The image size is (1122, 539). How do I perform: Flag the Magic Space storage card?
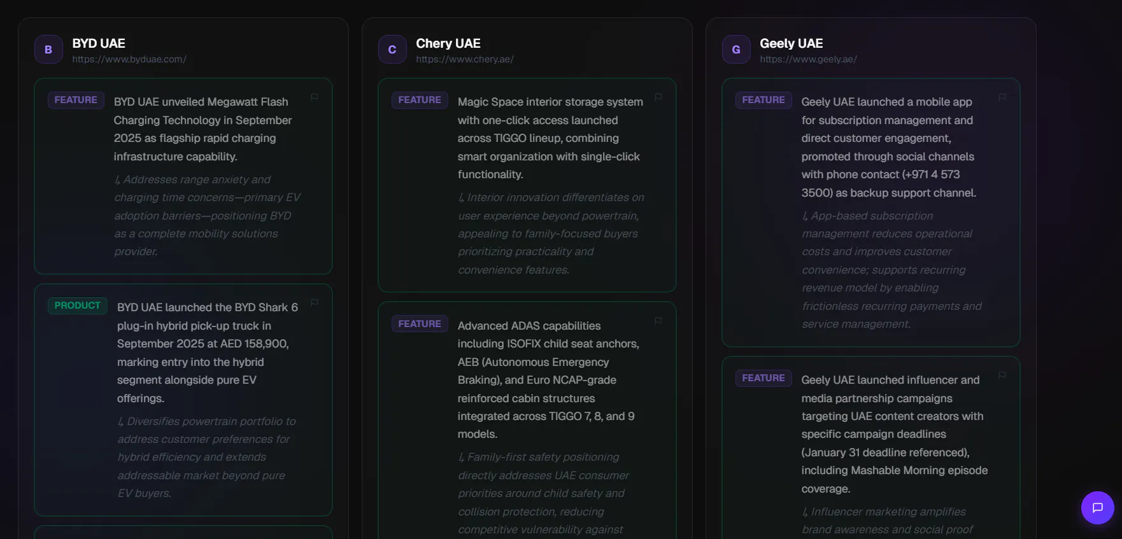(x=658, y=97)
